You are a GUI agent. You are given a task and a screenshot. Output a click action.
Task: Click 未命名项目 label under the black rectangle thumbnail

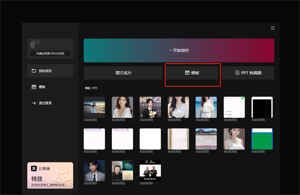tap(258, 120)
